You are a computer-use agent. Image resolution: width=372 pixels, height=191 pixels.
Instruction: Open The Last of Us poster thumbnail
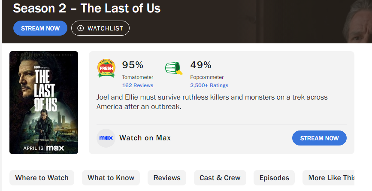pyautogui.click(x=44, y=103)
